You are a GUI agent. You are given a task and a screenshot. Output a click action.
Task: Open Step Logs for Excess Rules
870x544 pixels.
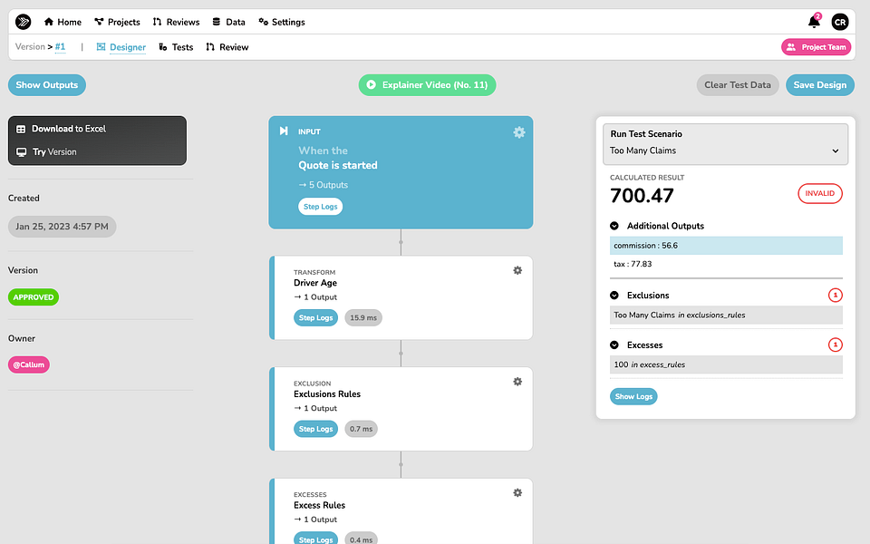coord(315,539)
